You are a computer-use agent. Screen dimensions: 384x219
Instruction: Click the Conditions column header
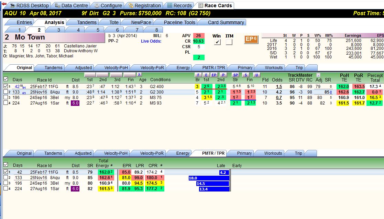tap(161, 80)
